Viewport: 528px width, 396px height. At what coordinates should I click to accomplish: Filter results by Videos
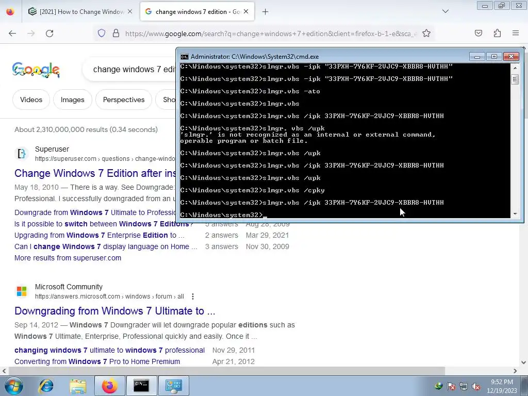tap(31, 100)
